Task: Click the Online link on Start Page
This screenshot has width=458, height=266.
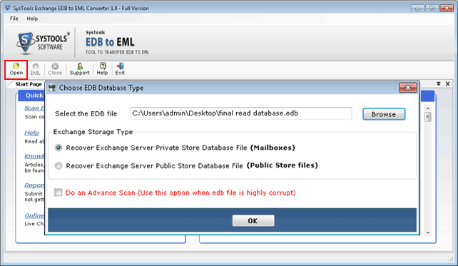Action: click(x=34, y=215)
